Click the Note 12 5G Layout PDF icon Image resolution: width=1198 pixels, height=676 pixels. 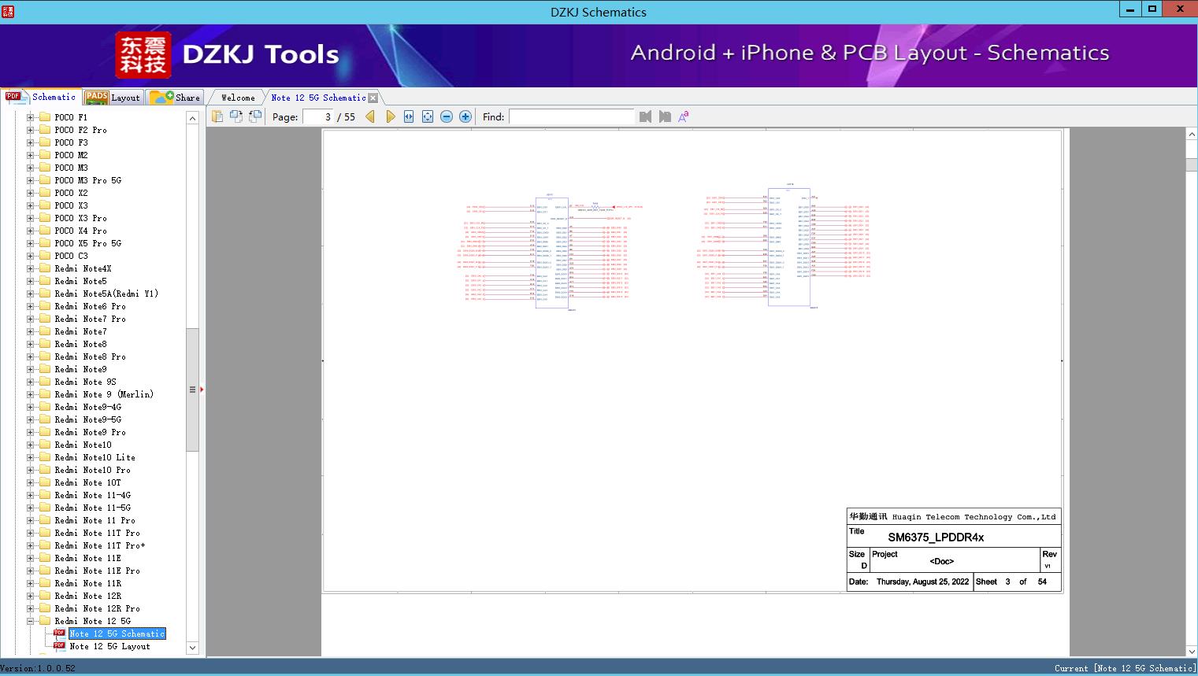[59, 645]
